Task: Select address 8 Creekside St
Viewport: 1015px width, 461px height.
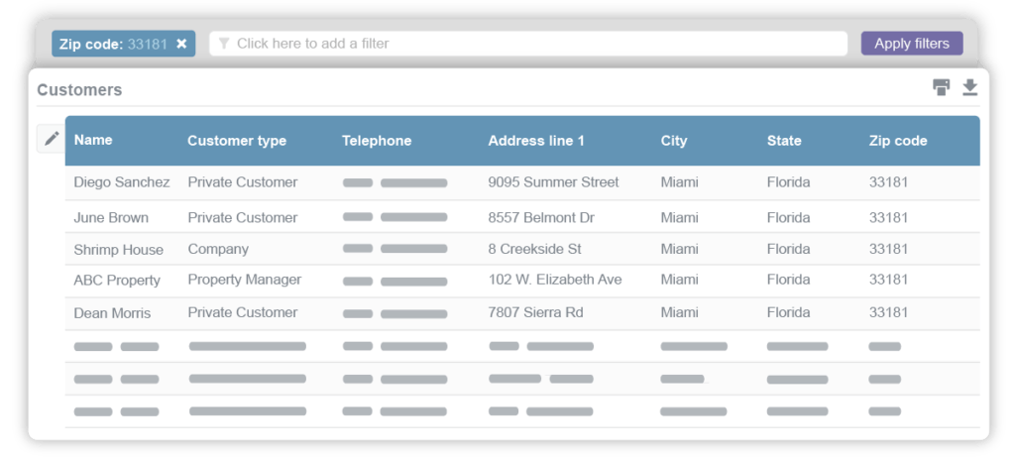Action: coord(534,249)
